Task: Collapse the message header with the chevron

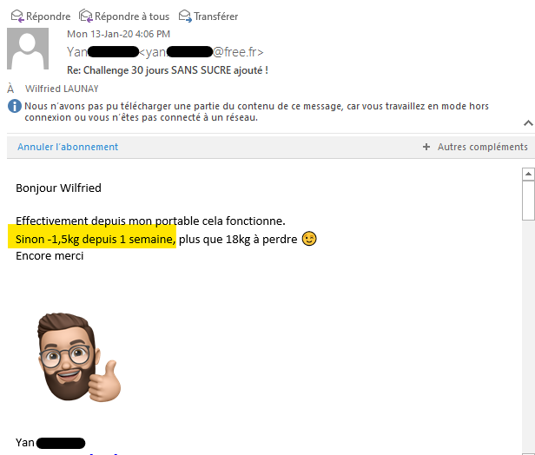Action: point(528,122)
